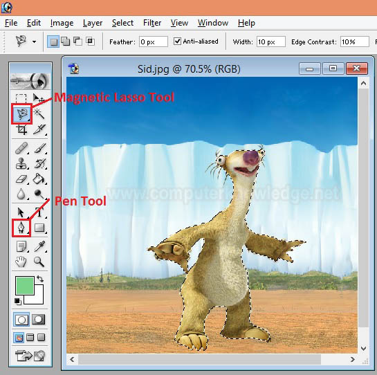Choose Intersect with selection mode
Viewport: 377px width, 375px height.
[x=90, y=42]
